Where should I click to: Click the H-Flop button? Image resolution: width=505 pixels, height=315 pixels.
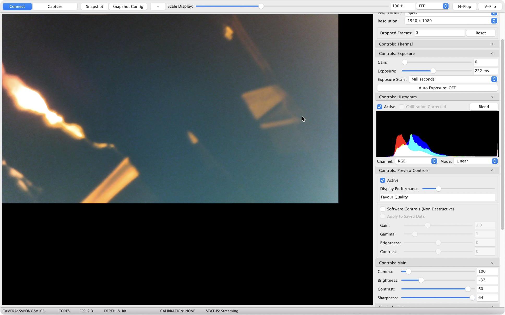click(464, 6)
